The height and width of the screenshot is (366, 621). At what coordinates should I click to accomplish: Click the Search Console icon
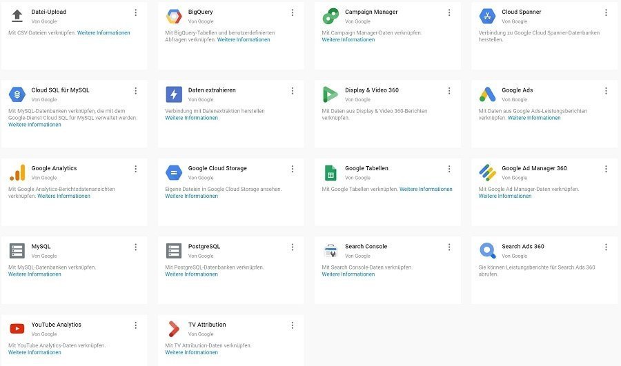[331, 251]
